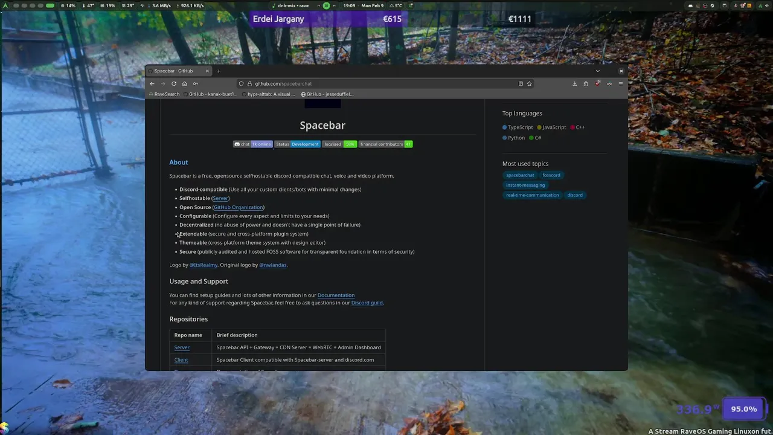The width and height of the screenshot is (773, 435).
Task: Open the Discord tray icon
Action: coord(690,5)
